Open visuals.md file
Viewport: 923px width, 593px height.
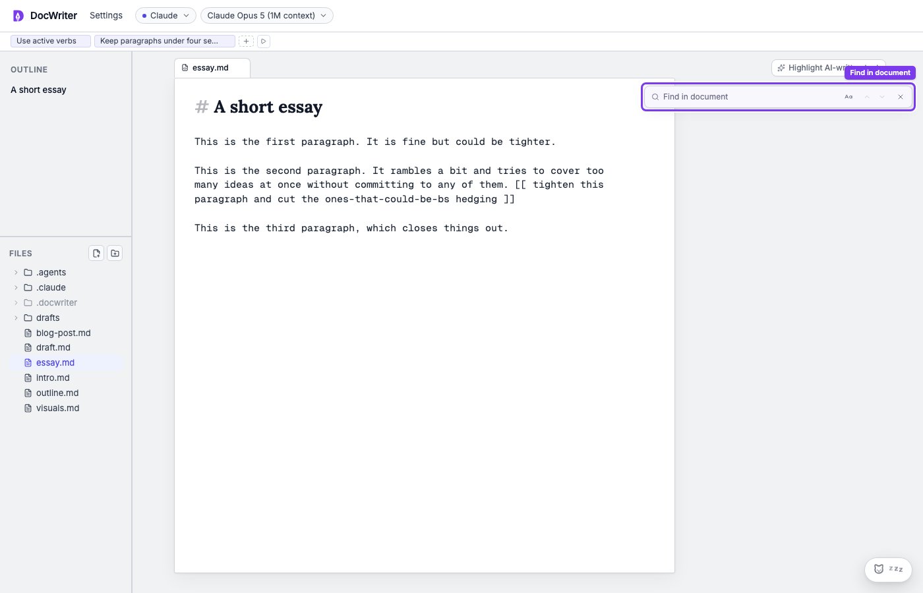pos(66,408)
